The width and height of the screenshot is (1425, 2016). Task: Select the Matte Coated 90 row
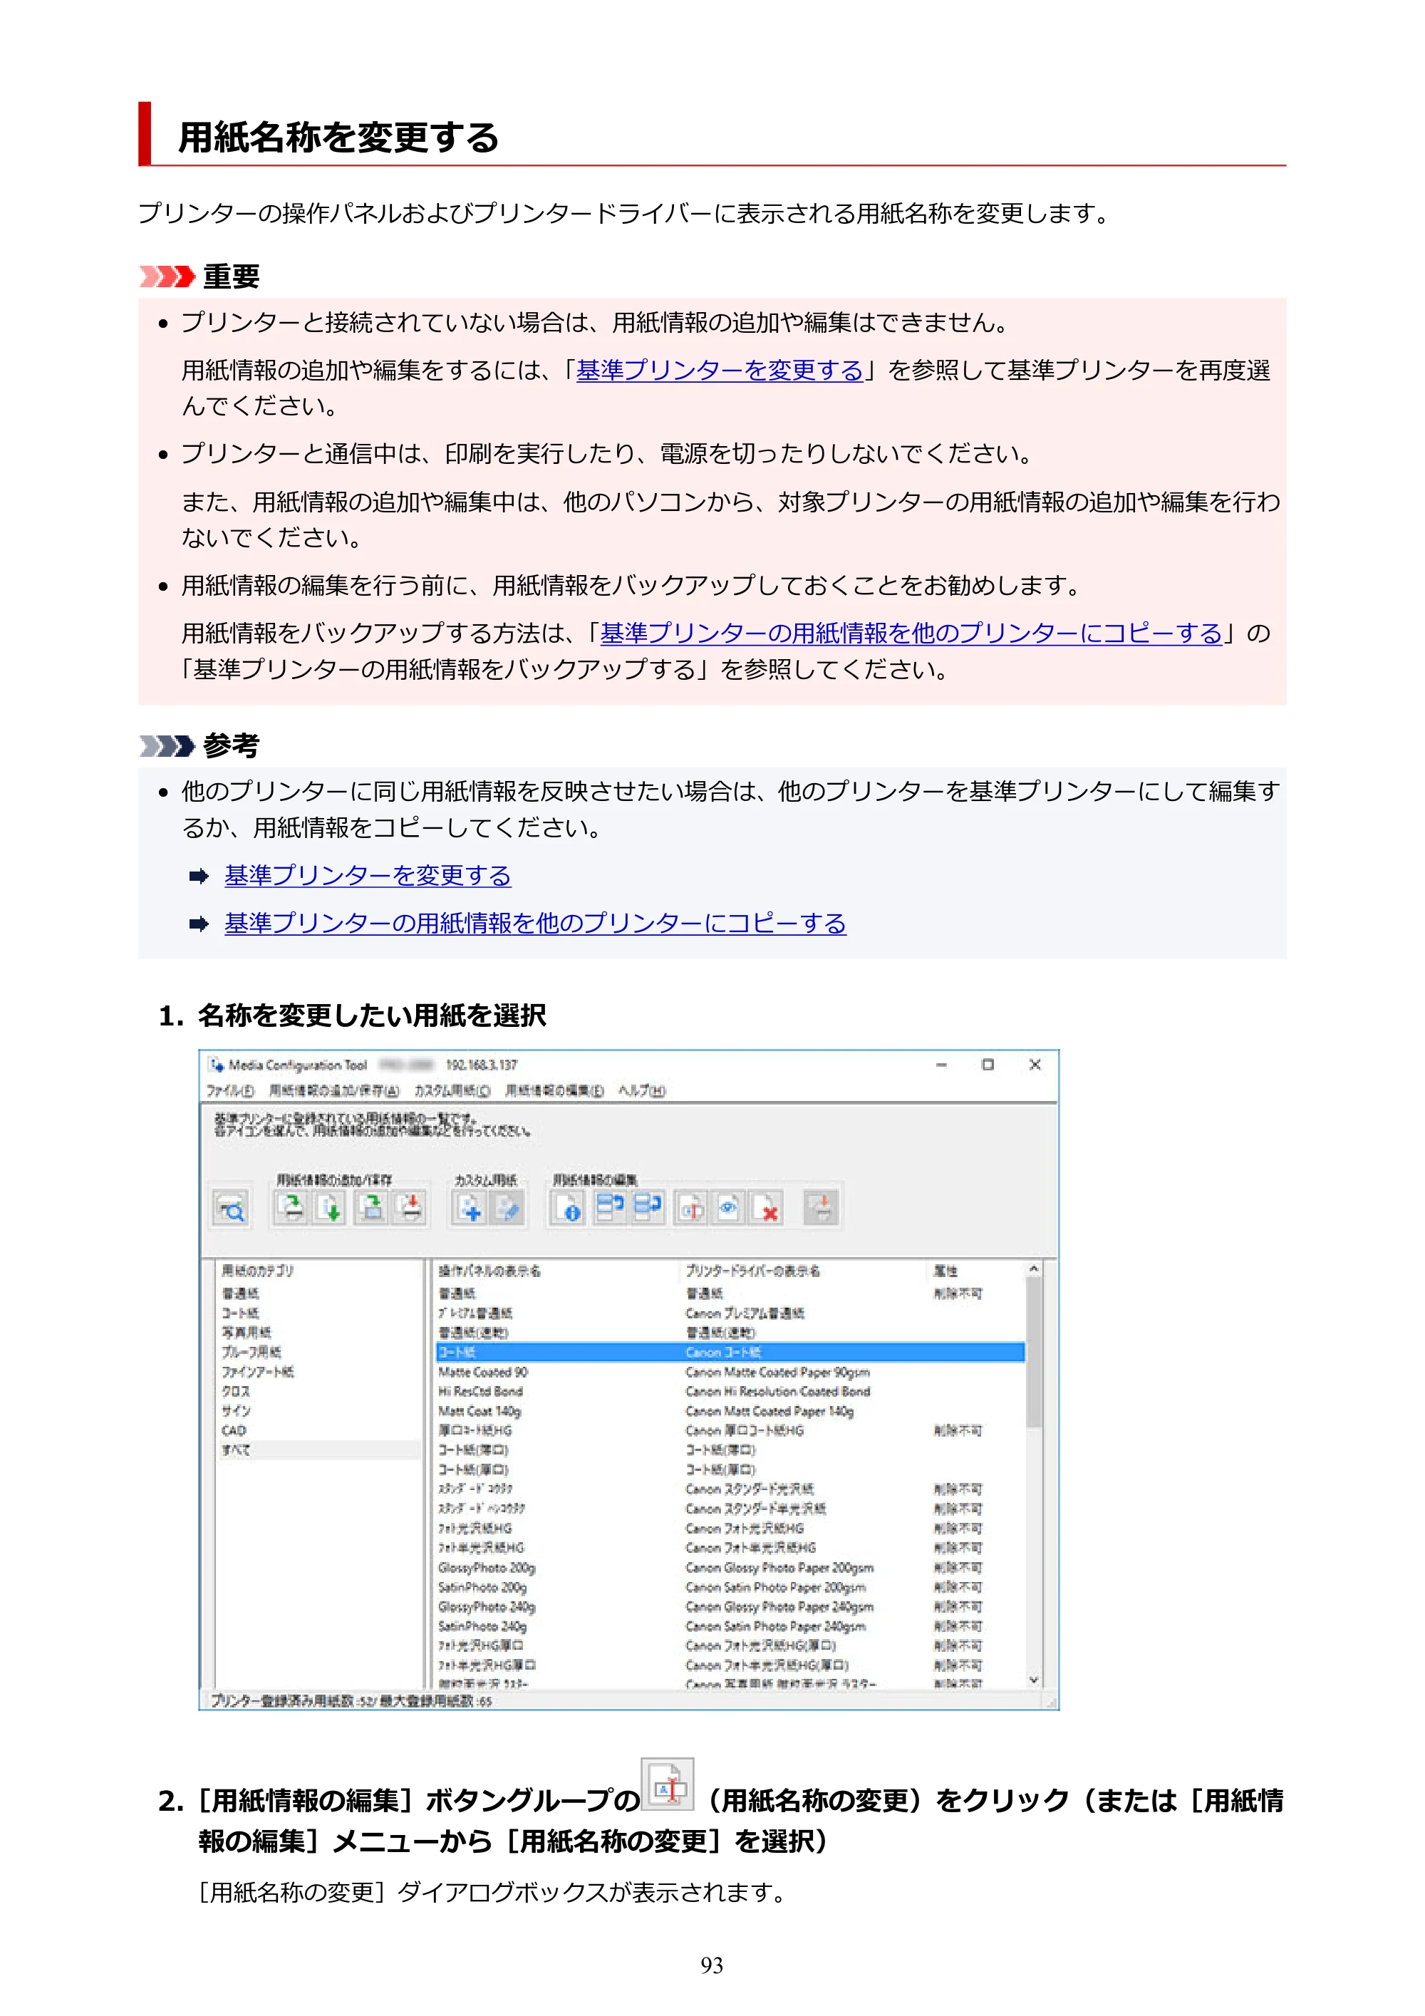[x=730, y=1372]
